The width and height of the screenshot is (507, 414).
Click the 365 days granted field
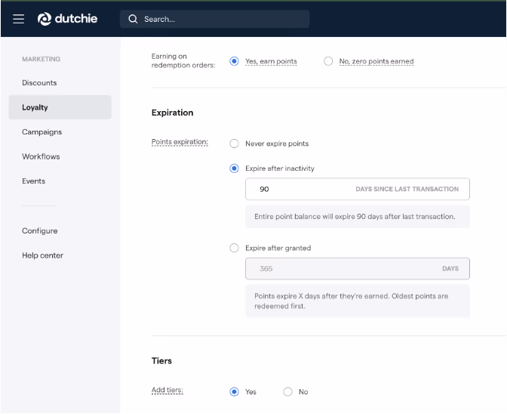click(x=358, y=269)
